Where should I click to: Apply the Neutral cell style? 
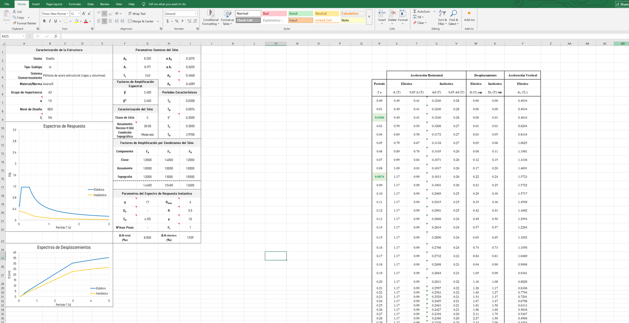[326, 13]
